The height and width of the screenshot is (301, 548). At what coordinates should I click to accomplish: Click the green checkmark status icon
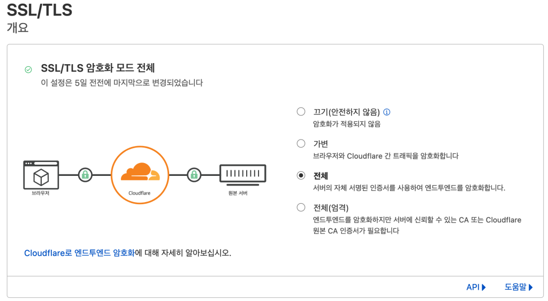point(28,70)
